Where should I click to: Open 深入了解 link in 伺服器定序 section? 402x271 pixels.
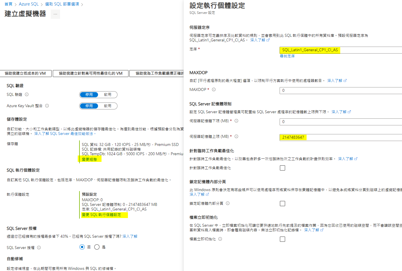(260, 40)
